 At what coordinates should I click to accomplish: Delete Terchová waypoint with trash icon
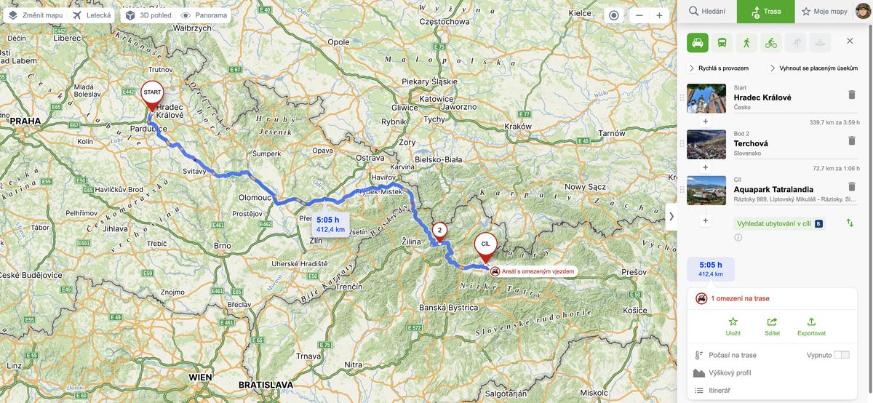pyautogui.click(x=852, y=140)
